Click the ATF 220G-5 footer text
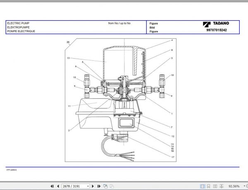 12,170
